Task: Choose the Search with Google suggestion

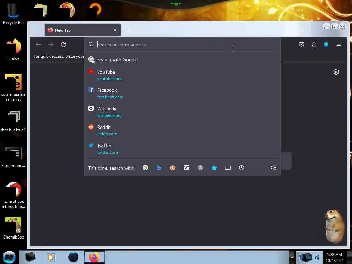Action: coord(182,60)
